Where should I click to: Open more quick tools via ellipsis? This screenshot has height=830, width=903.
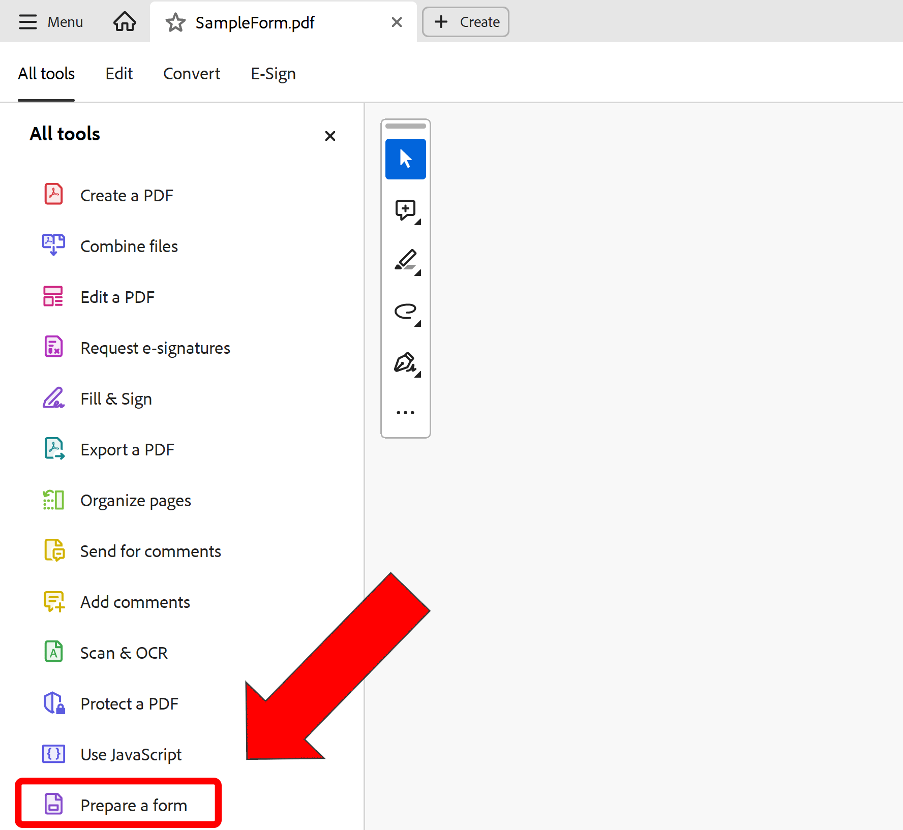tap(405, 412)
